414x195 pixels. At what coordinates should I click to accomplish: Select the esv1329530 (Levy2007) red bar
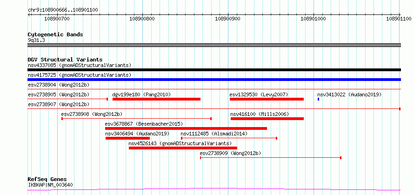(x=267, y=99)
